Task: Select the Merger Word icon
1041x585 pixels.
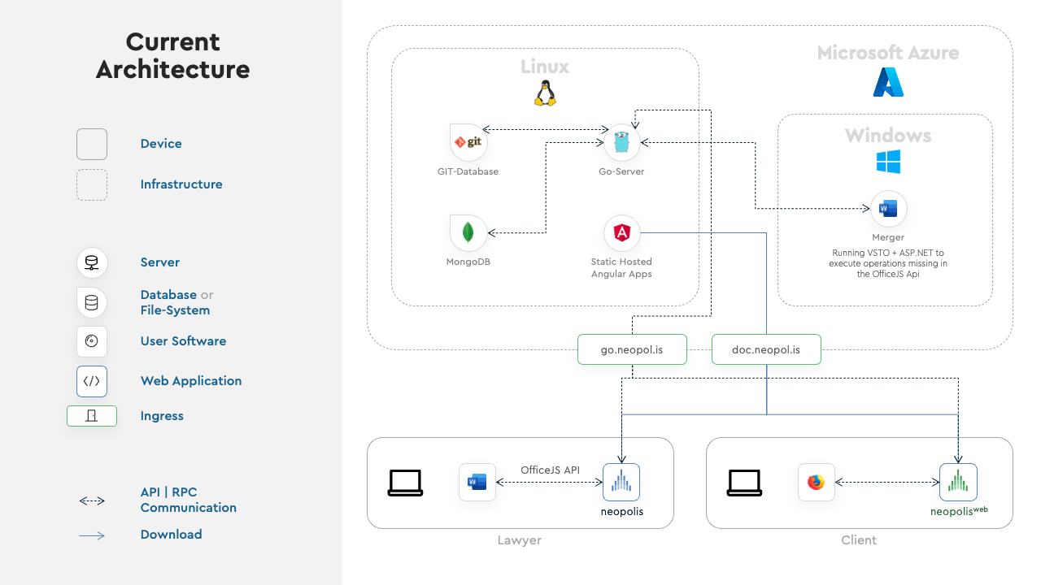Action: pyautogui.click(x=888, y=209)
